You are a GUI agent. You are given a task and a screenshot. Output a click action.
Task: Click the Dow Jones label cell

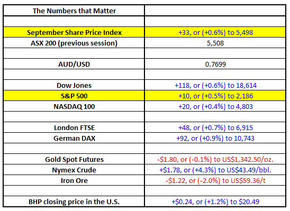pyautogui.click(x=74, y=85)
